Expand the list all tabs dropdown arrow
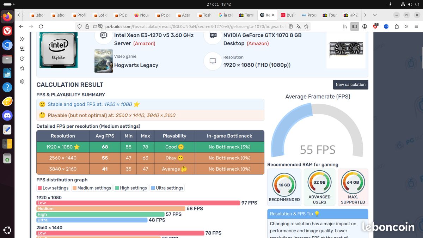Screen dimensions: 423x238 [x=375, y=15]
